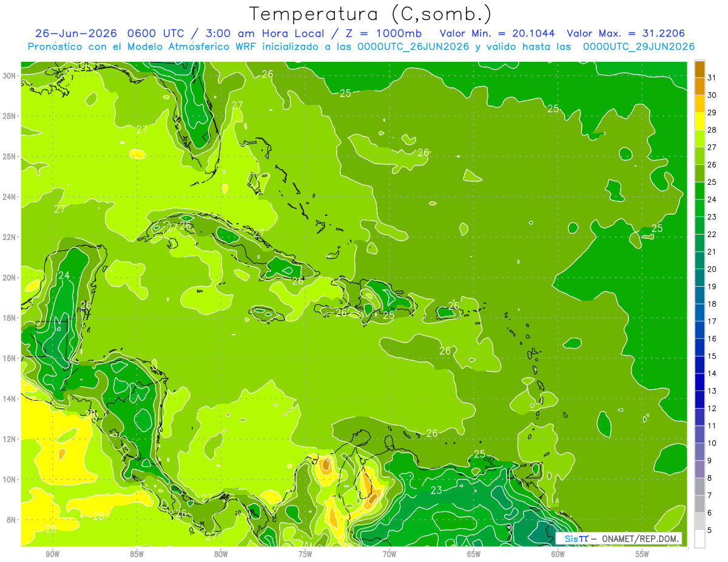This screenshot has height=562, width=728.
Task: Click the '65W' longitude axis label
Action: coord(474,554)
